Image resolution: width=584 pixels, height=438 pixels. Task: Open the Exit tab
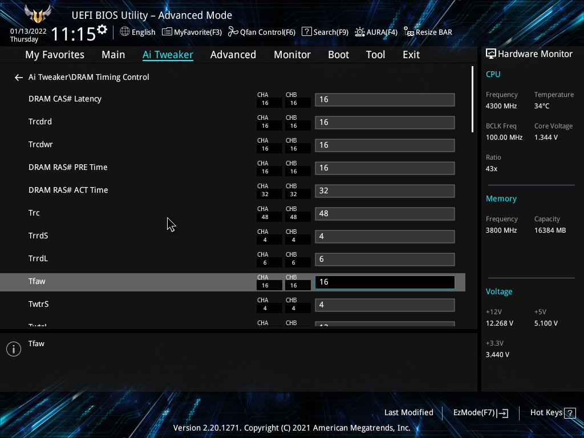click(411, 55)
